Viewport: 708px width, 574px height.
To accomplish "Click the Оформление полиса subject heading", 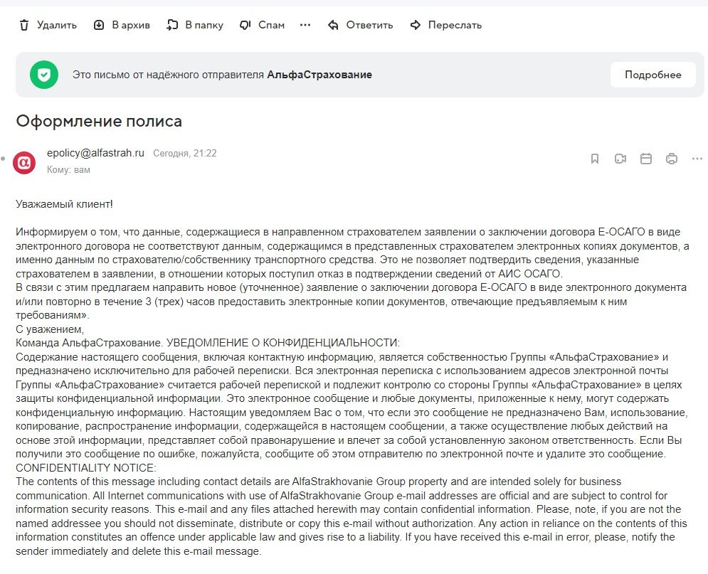I will coord(99,121).
